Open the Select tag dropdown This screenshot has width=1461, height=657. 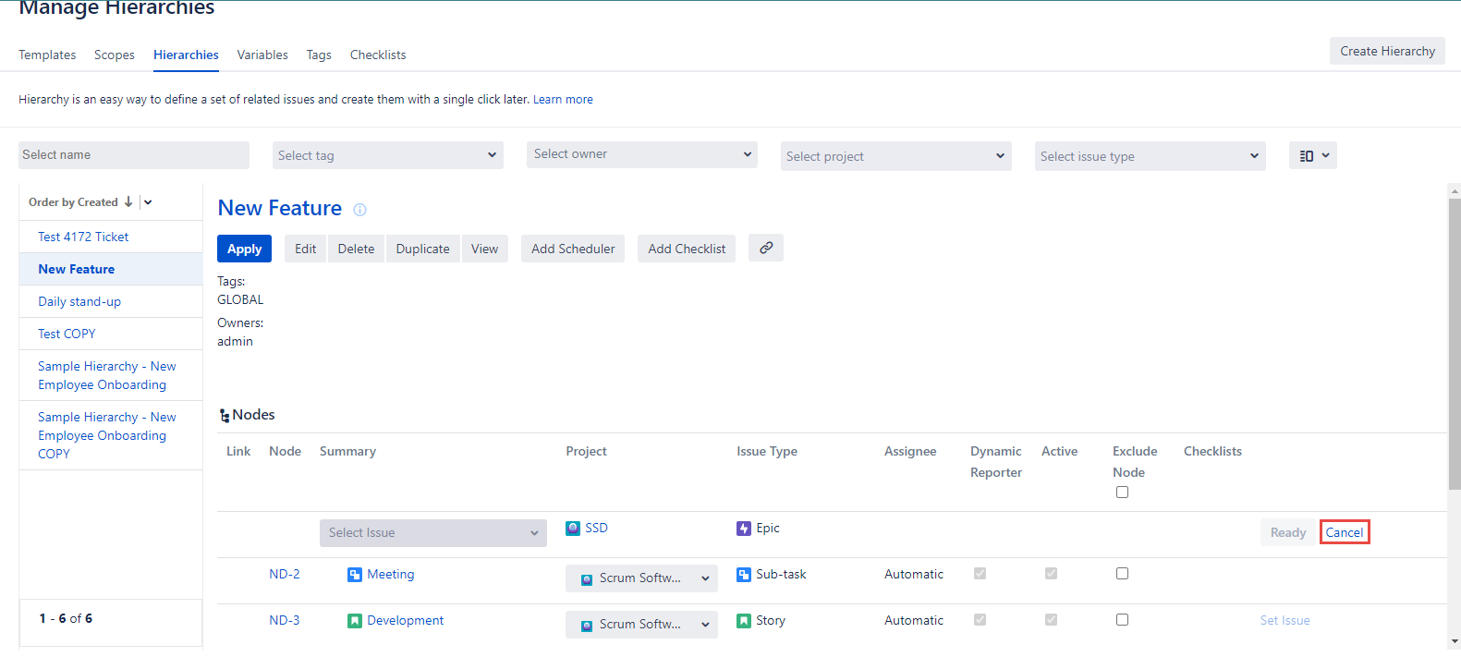[387, 155]
